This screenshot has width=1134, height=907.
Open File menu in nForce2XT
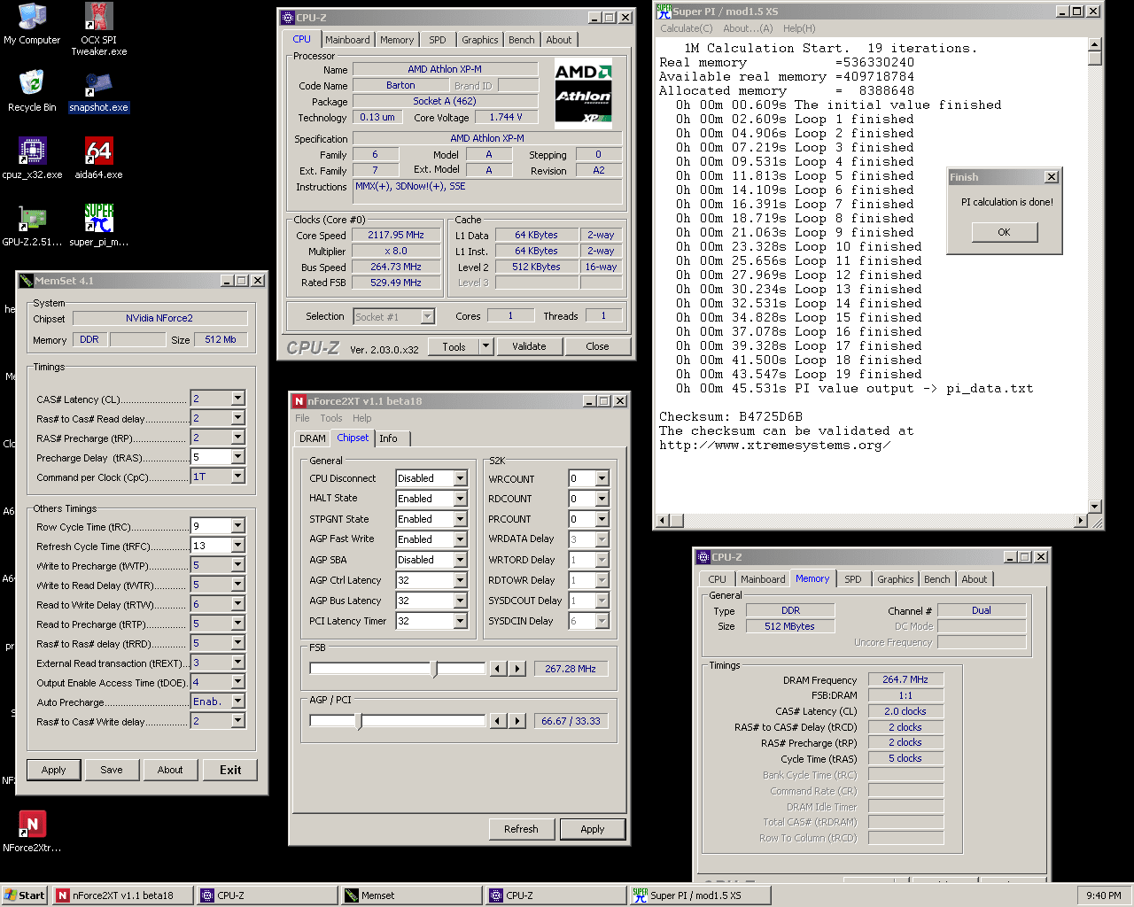point(302,418)
